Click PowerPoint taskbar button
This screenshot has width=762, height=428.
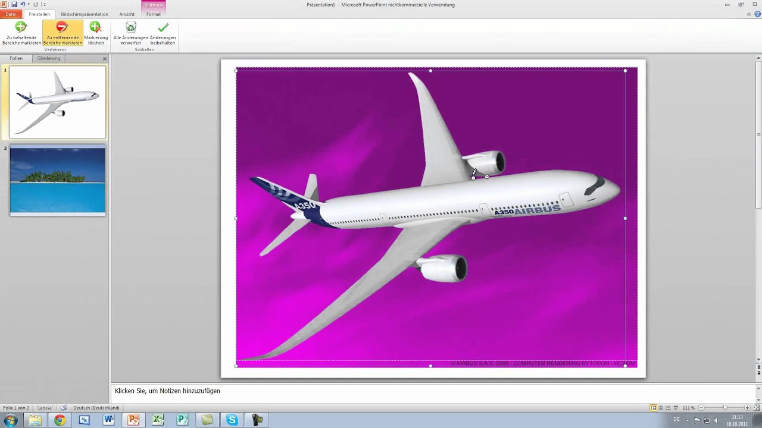click(133, 420)
